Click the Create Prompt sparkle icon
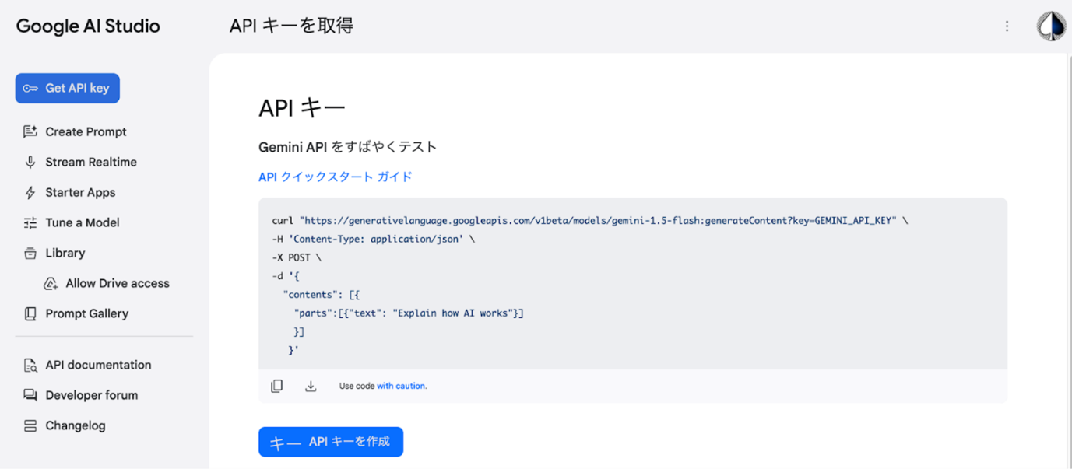This screenshot has width=1072, height=469. 30,131
